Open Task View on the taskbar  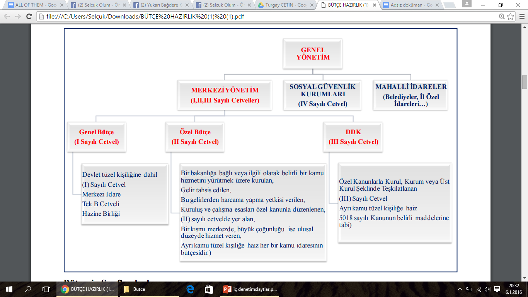(46, 289)
